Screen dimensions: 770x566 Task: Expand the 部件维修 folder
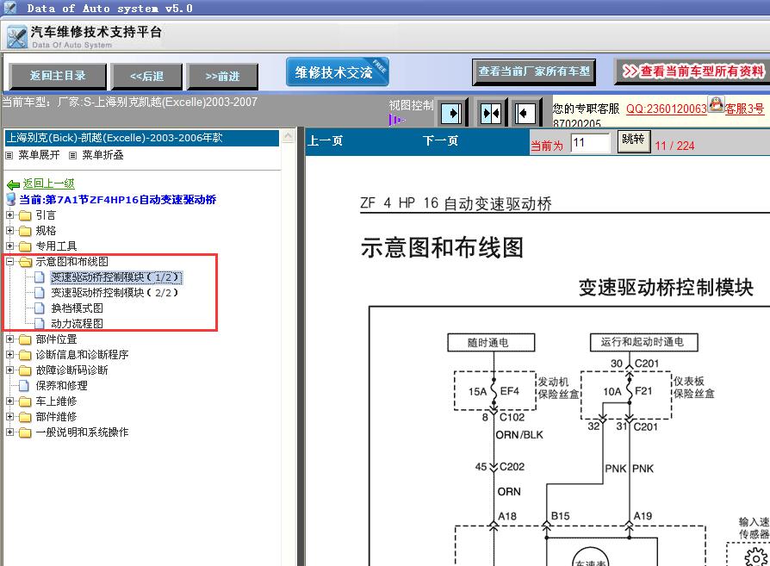9,416
